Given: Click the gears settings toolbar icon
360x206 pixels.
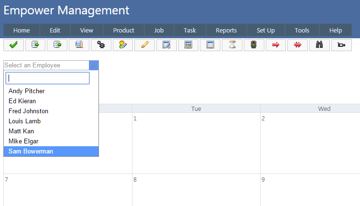Looking at the screenshot, I should tap(101, 45).
